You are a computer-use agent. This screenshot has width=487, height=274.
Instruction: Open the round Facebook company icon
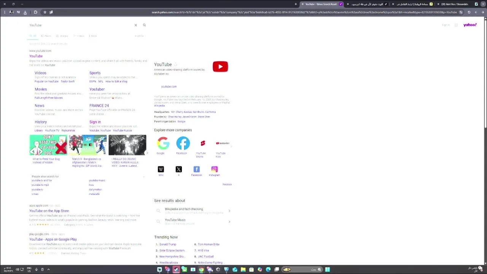[183, 143]
